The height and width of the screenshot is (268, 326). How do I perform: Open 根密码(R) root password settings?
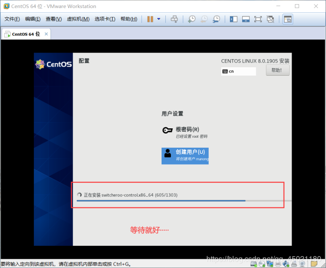185,132
